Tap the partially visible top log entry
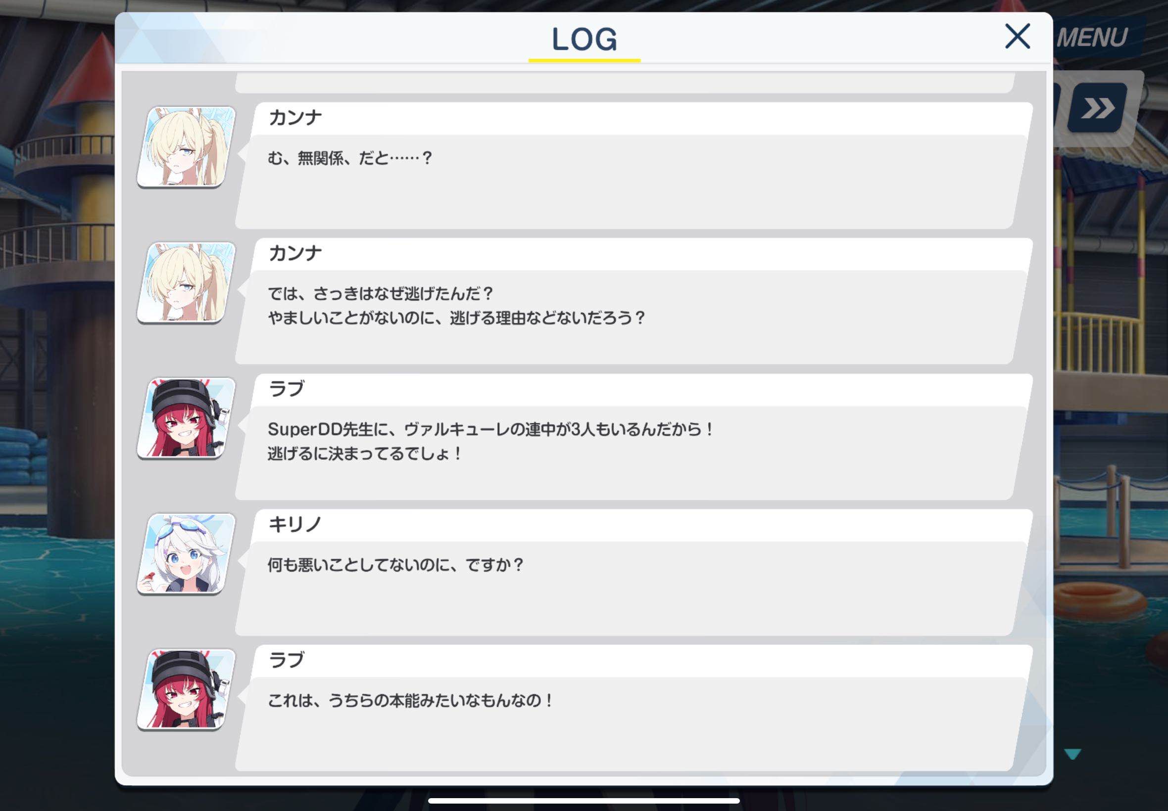 (626, 82)
